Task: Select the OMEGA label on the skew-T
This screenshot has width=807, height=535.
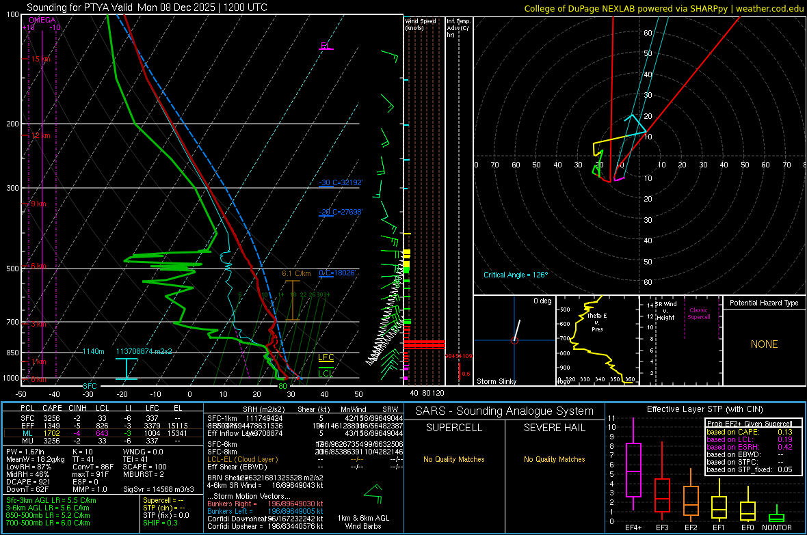Action: [42, 20]
